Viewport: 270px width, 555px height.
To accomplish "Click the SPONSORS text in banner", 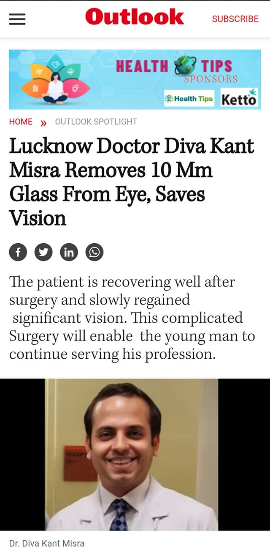I will (x=211, y=79).
